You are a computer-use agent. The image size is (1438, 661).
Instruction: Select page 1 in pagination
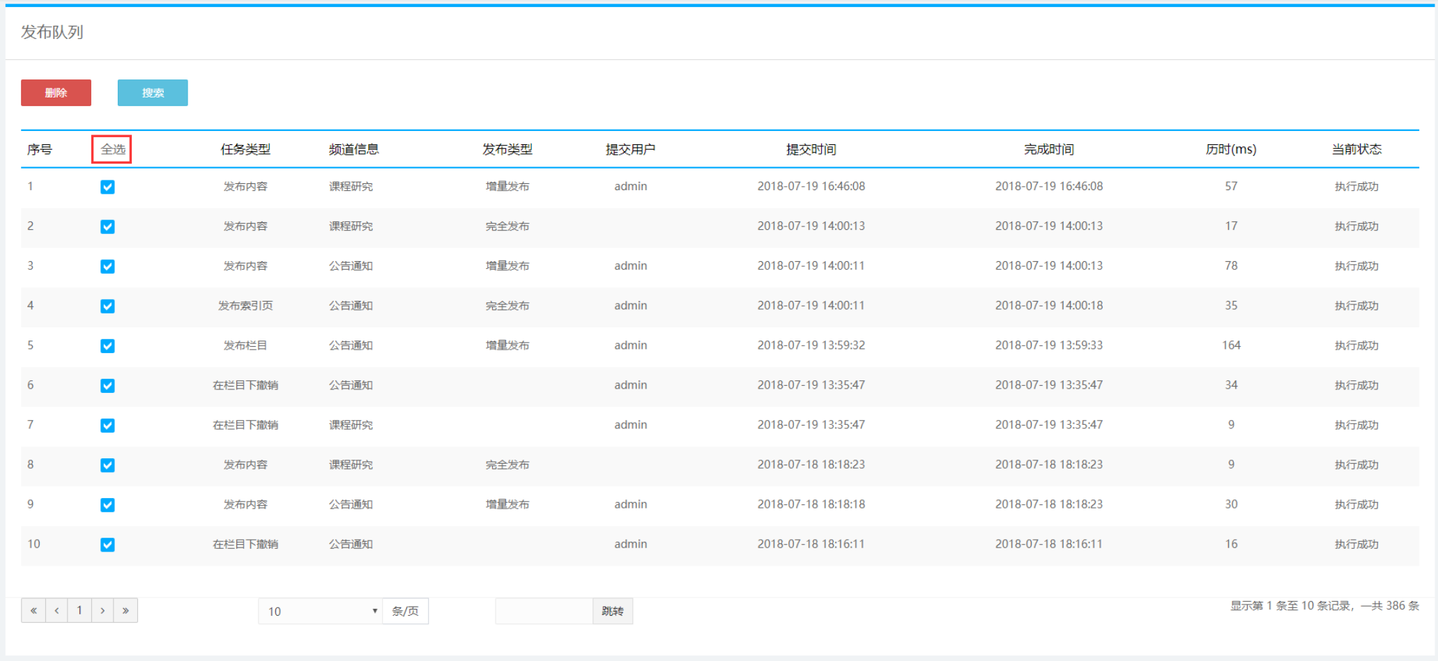pos(79,611)
